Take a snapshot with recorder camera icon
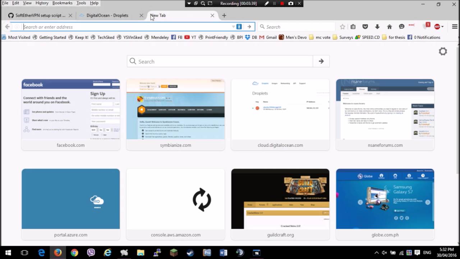 [291, 3]
